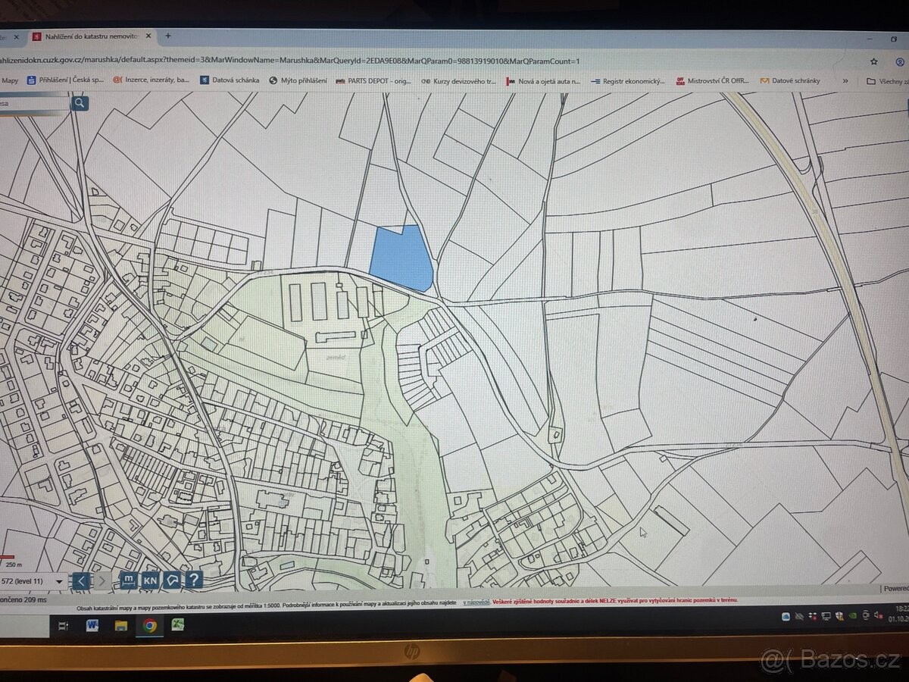Open the Přihlášení Česká sp... bookmark
The height and width of the screenshot is (682, 909).
point(66,80)
